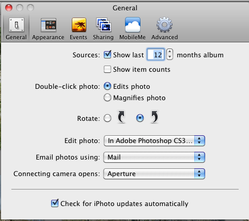This screenshot has height=221, width=249.
Task: Open the General preferences pane icon
Action: 17,25
